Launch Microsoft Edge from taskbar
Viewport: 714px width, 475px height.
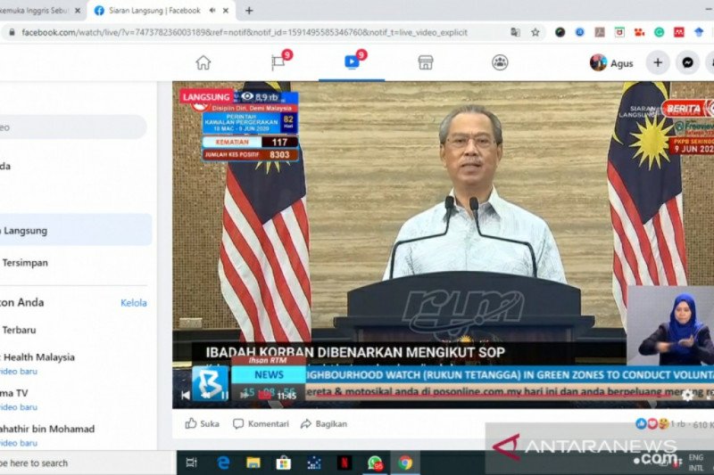click(223, 463)
